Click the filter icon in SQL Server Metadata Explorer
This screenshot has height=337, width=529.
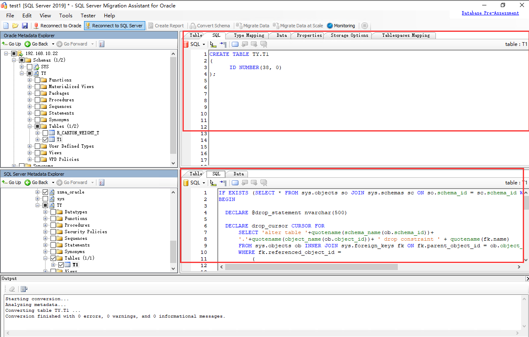point(101,182)
